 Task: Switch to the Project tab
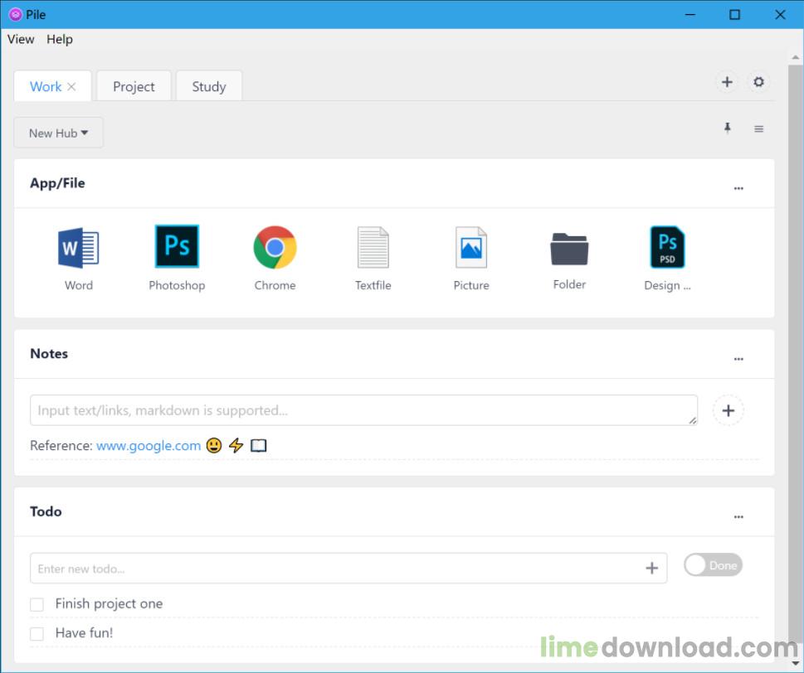point(134,86)
